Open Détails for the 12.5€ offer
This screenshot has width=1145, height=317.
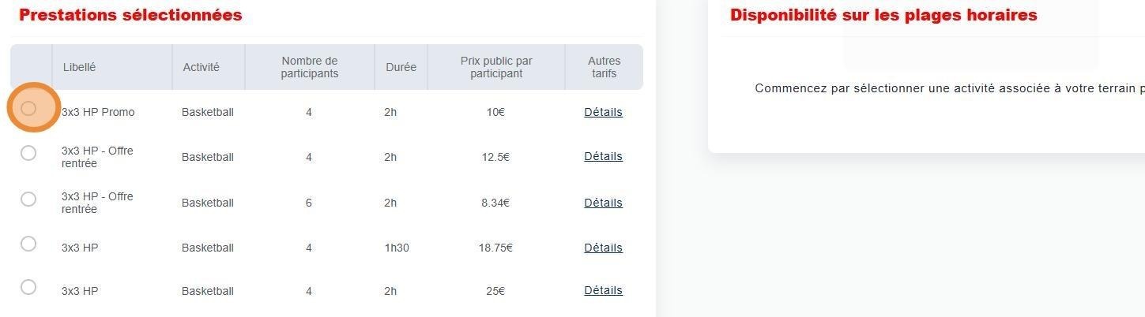click(x=603, y=156)
